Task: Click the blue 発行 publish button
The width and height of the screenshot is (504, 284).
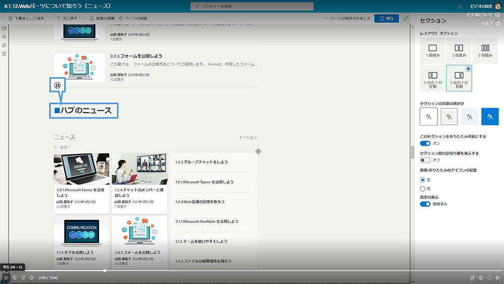Action: coord(387,18)
